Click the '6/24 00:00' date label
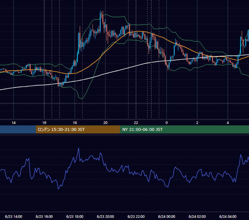249x220 pixels. 167,216
